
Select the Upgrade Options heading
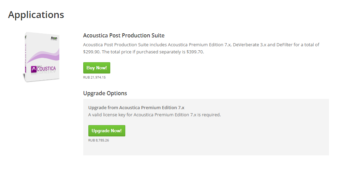pyautogui.click(x=105, y=93)
